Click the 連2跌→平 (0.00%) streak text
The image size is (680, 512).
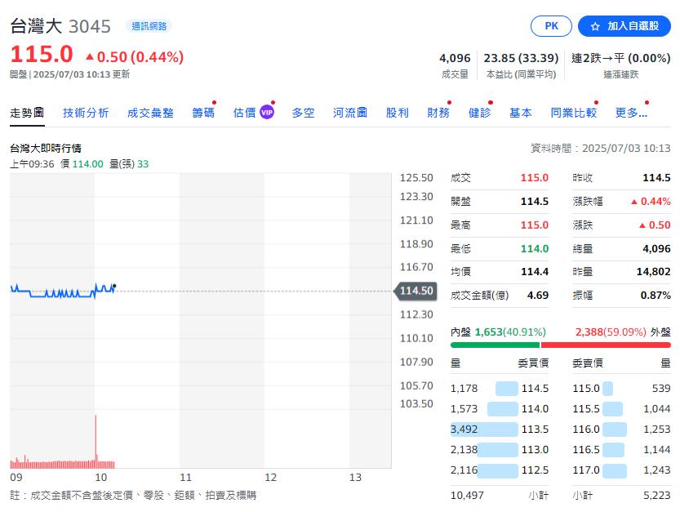pos(620,58)
